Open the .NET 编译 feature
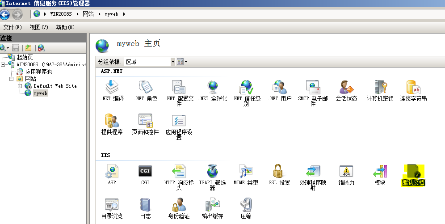Screen dimensions: 445x224 112,91
